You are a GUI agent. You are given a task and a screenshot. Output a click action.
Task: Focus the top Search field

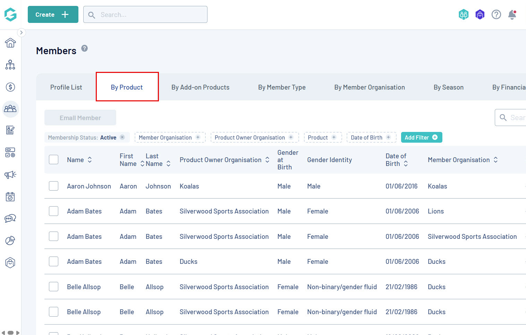[145, 15]
